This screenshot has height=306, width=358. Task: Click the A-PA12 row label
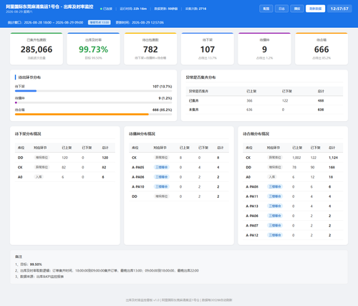pyautogui.click(x=252, y=235)
